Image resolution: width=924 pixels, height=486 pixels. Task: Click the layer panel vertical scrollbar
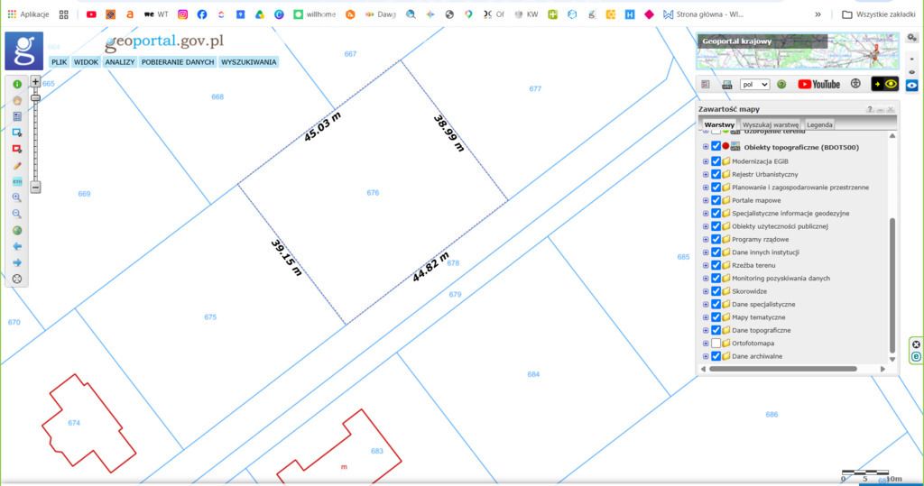(892, 286)
